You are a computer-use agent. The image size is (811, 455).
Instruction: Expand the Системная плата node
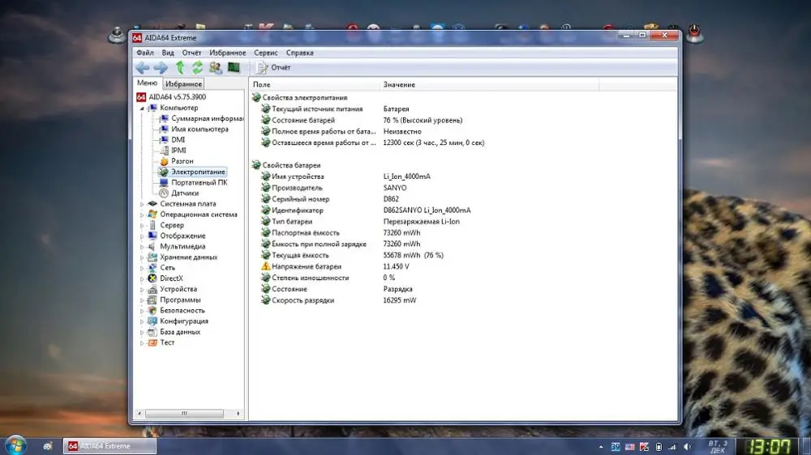[142, 204]
